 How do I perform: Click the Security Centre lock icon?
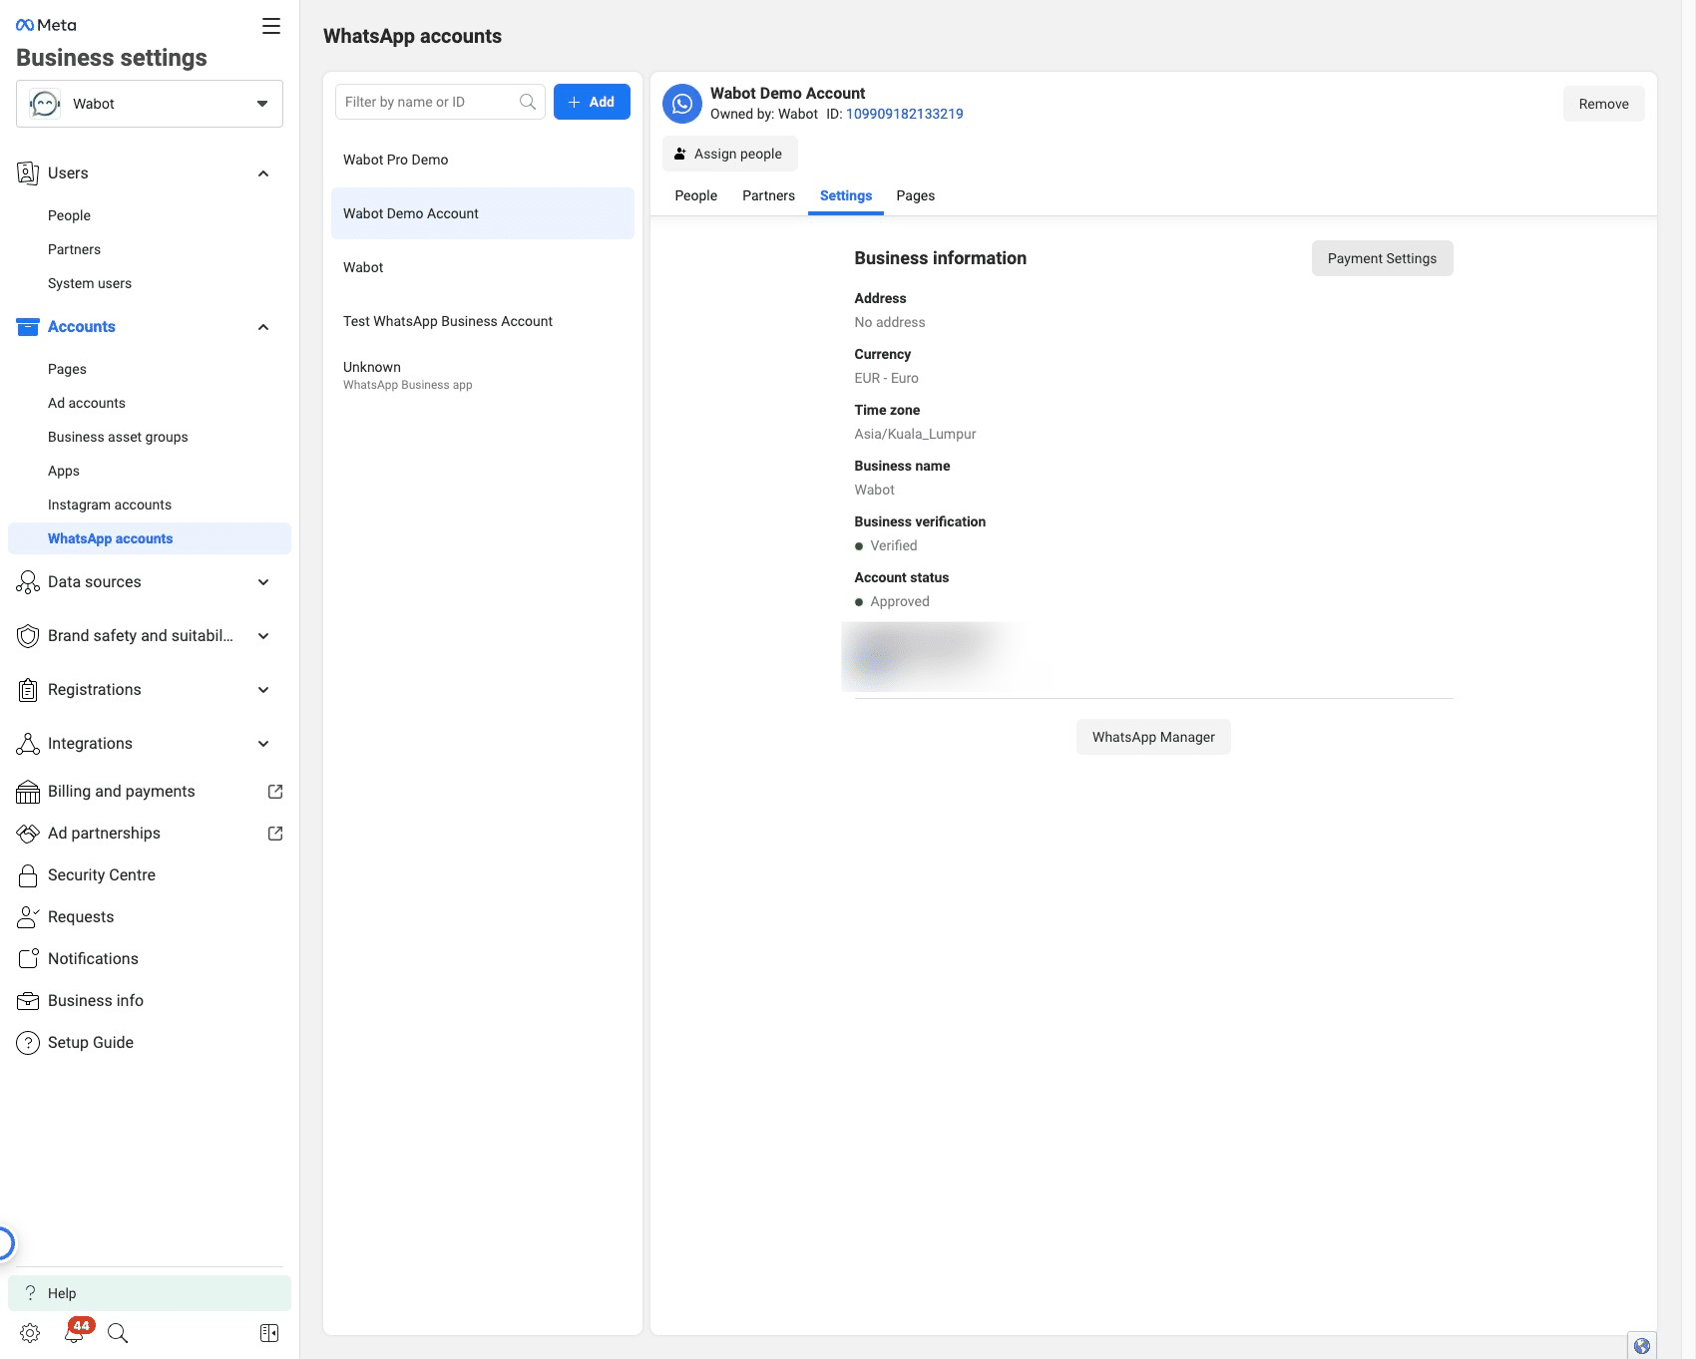tap(28, 875)
